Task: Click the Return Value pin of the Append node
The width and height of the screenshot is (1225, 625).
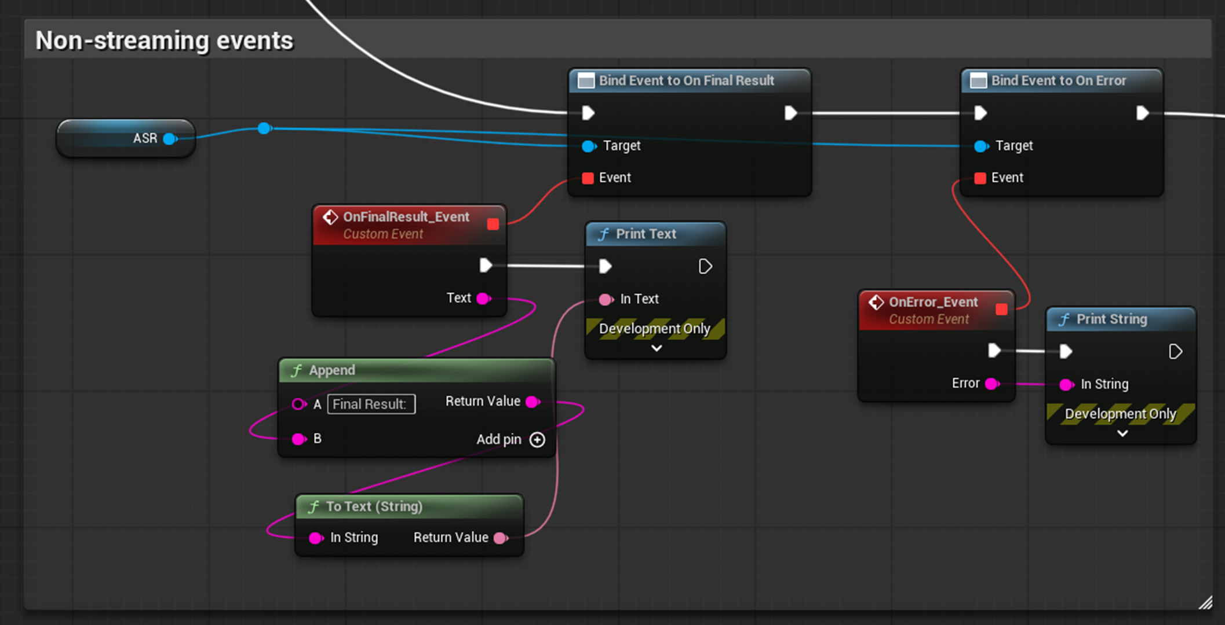Action: click(x=533, y=402)
